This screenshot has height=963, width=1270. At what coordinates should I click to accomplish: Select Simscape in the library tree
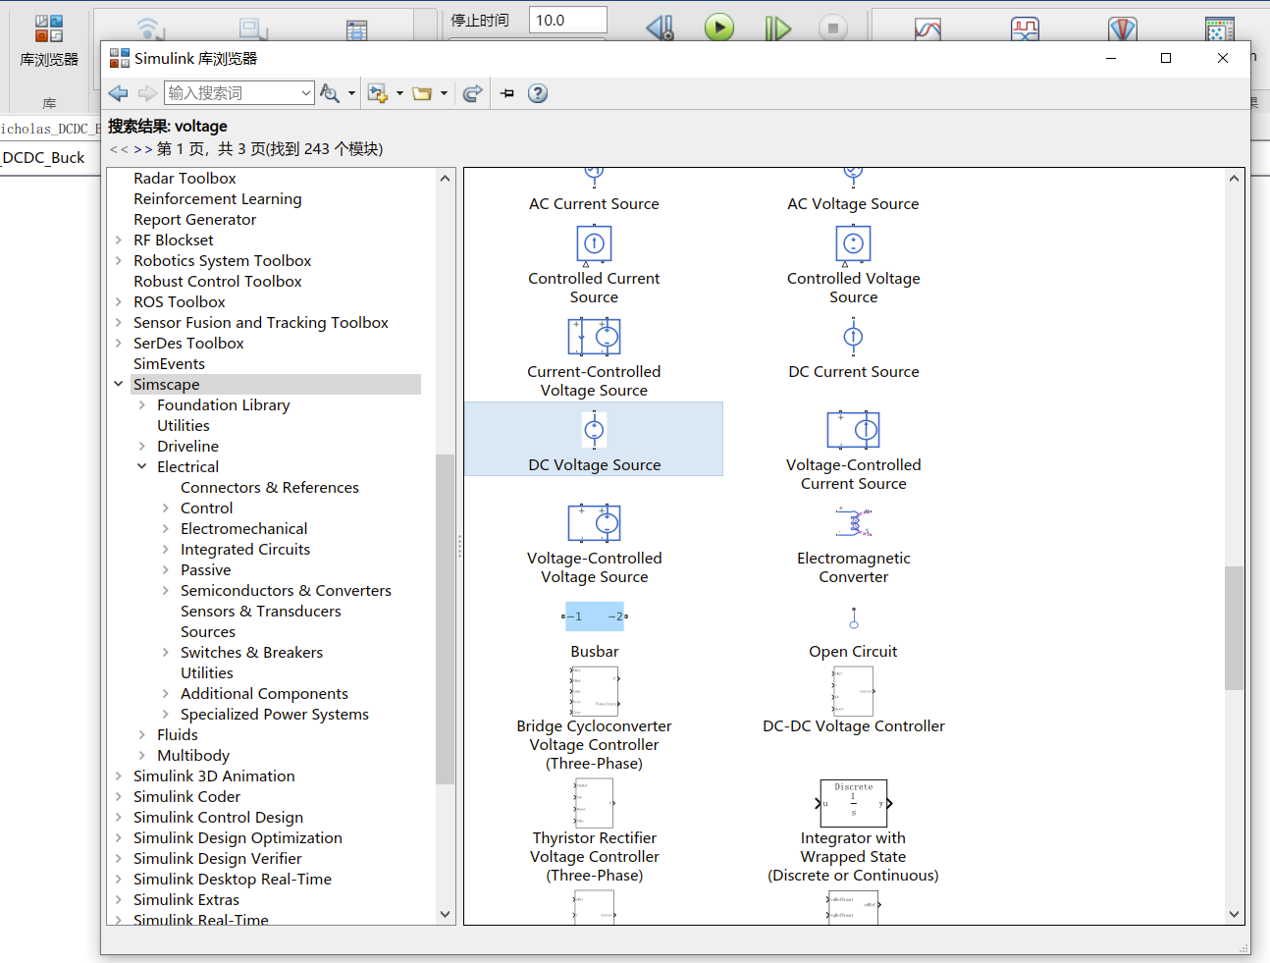point(165,384)
